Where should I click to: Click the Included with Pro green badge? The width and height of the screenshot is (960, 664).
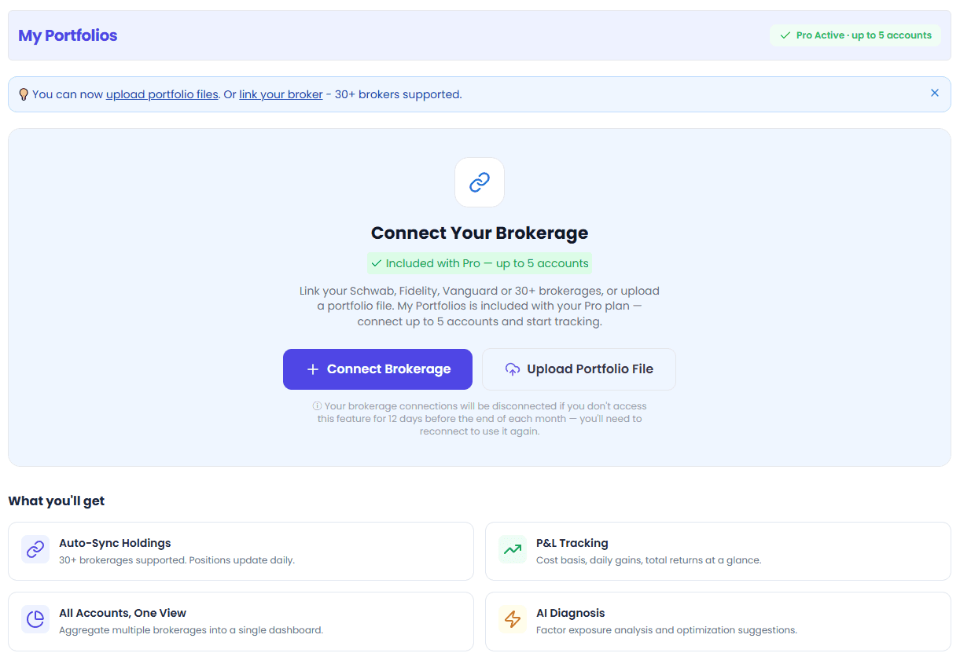point(480,263)
